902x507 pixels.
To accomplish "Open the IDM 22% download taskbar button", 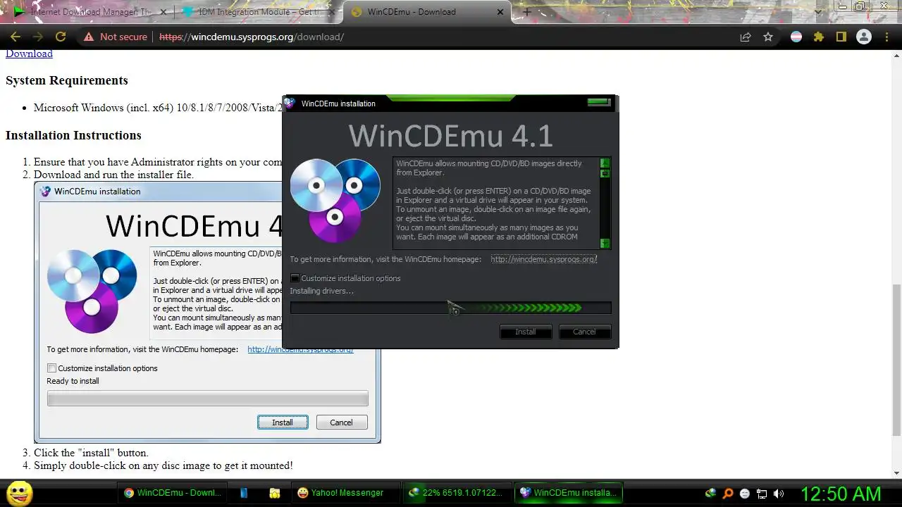I will tap(457, 493).
